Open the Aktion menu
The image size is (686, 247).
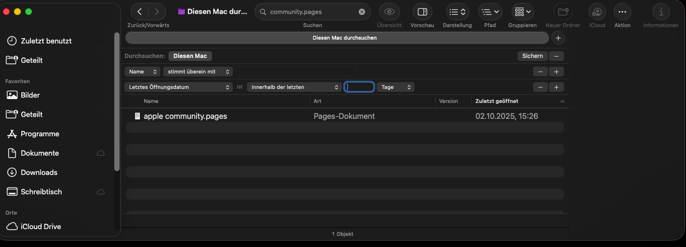pyautogui.click(x=622, y=12)
